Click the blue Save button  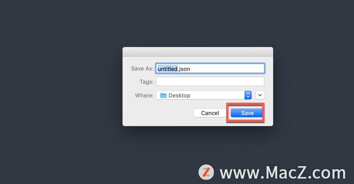[247, 113]
